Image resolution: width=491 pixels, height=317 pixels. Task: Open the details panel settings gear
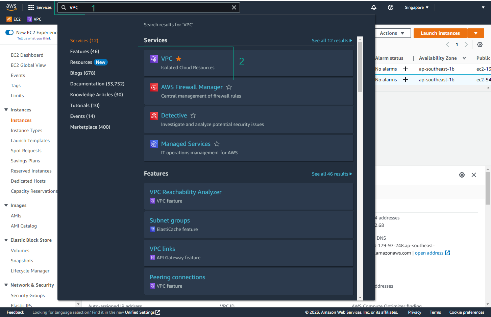[462, 175]
